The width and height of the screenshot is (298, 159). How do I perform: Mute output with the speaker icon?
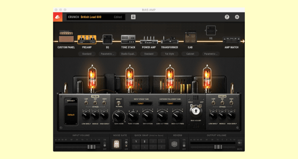click(240, 143)
